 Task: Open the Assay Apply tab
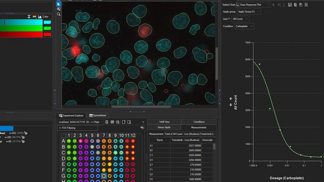coord(164,127)
